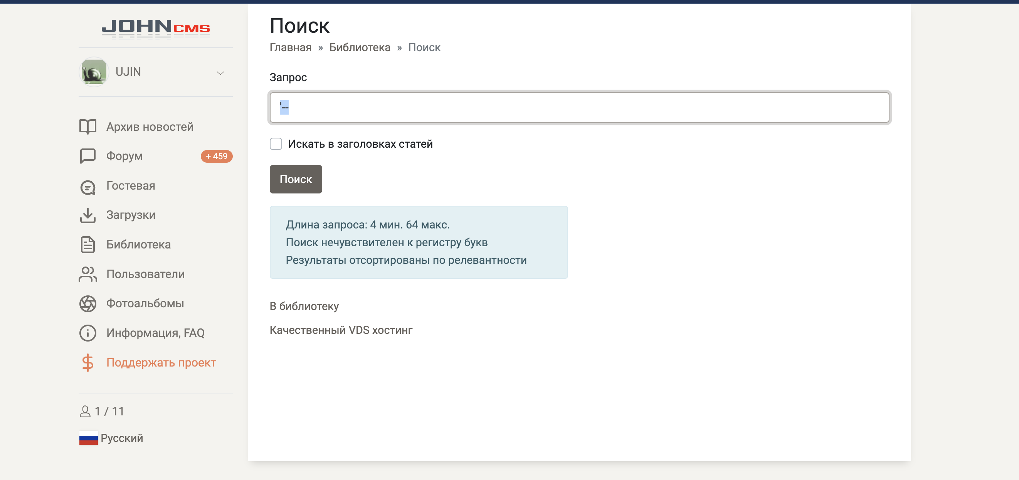This screenshot has width=1019, height=480.
Task: Click the В библиотеку link
Action: coord(304,306)
